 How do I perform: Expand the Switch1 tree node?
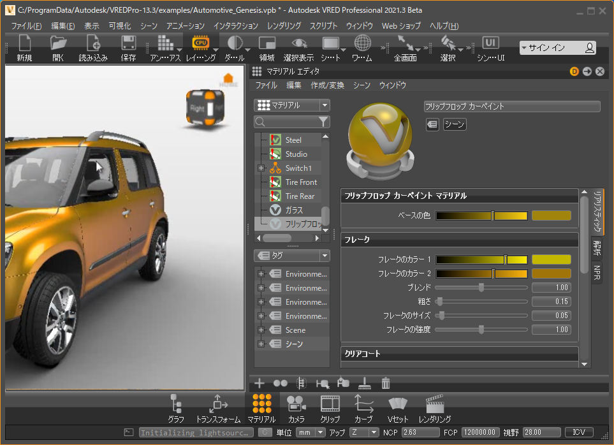[x=261, y=168]
